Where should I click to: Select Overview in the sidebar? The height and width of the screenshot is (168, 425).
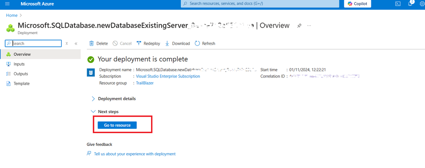40,54
